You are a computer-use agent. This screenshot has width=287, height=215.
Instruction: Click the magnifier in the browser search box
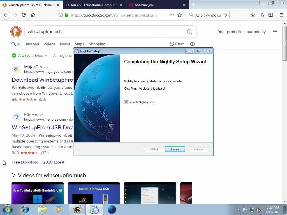click(x=191, y=15)
